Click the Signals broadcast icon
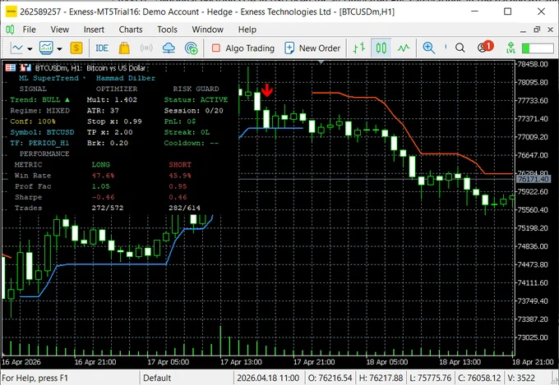Image resolution: width=559 pixels, height=385 pixels. point(146,48)
